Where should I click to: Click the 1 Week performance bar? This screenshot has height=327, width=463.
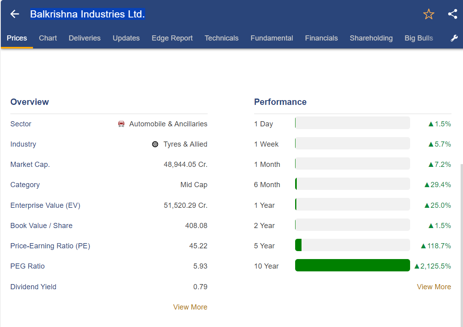coord(352,143)
